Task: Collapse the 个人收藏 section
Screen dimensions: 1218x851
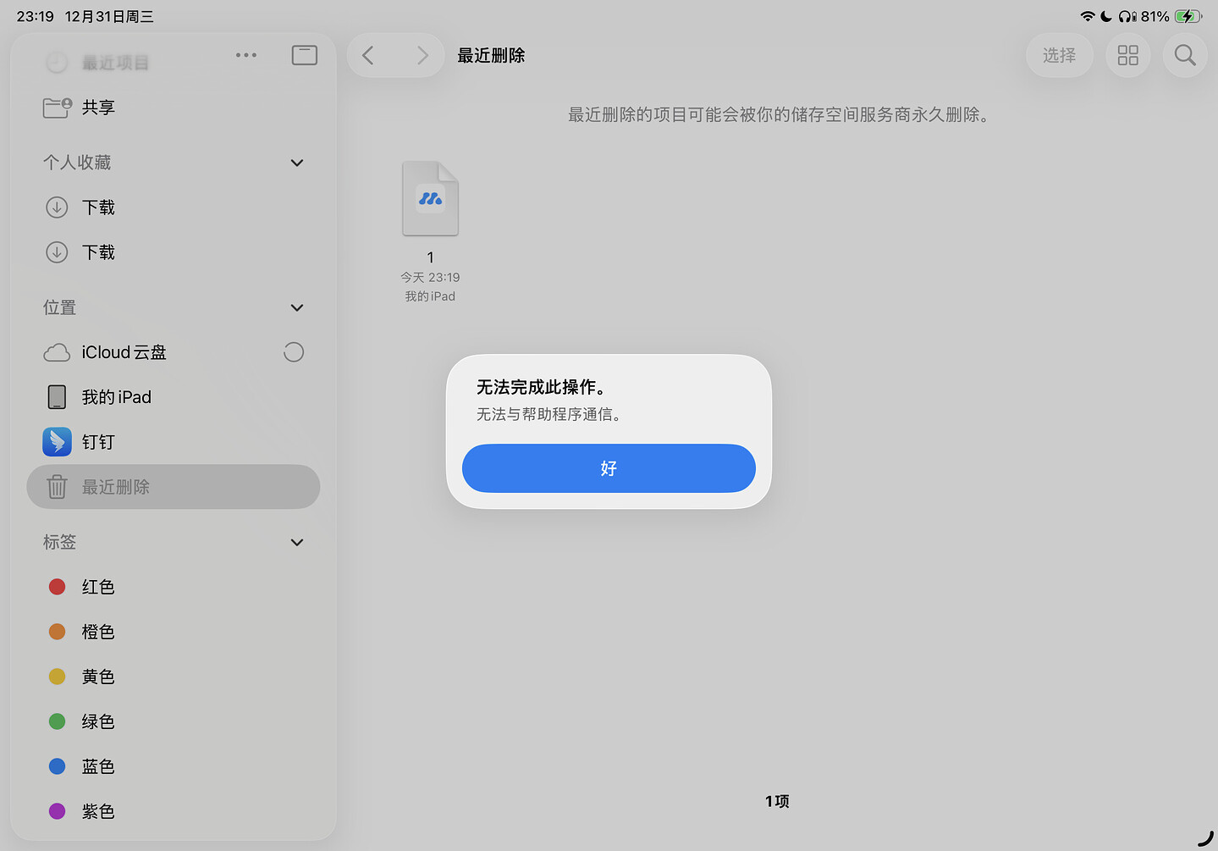Action: pos(297,163)
